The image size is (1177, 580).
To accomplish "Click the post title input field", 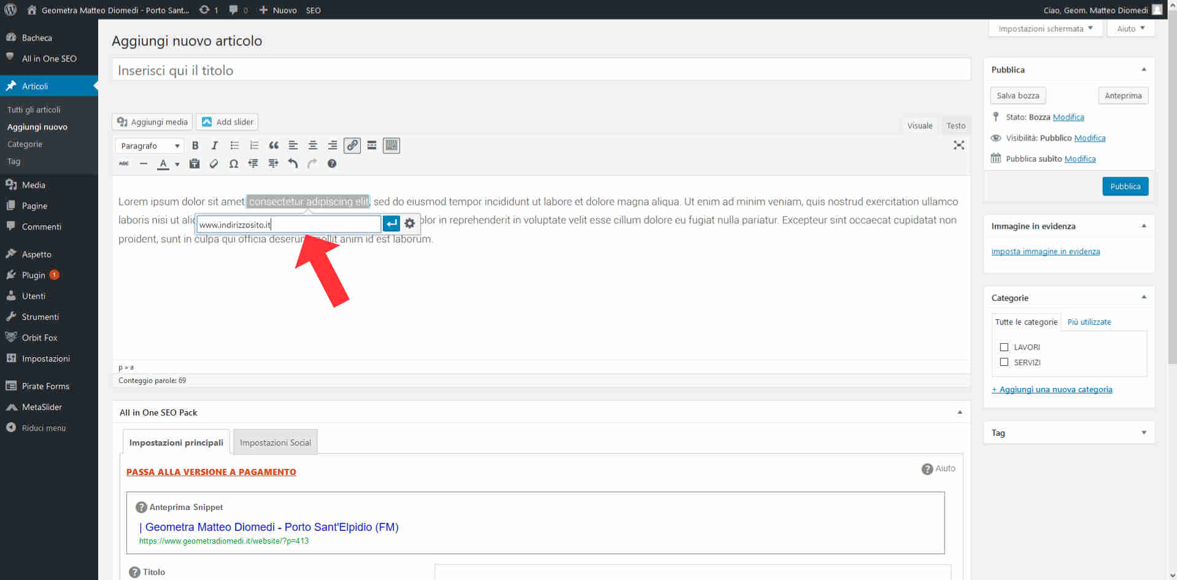I will [541, 70].
